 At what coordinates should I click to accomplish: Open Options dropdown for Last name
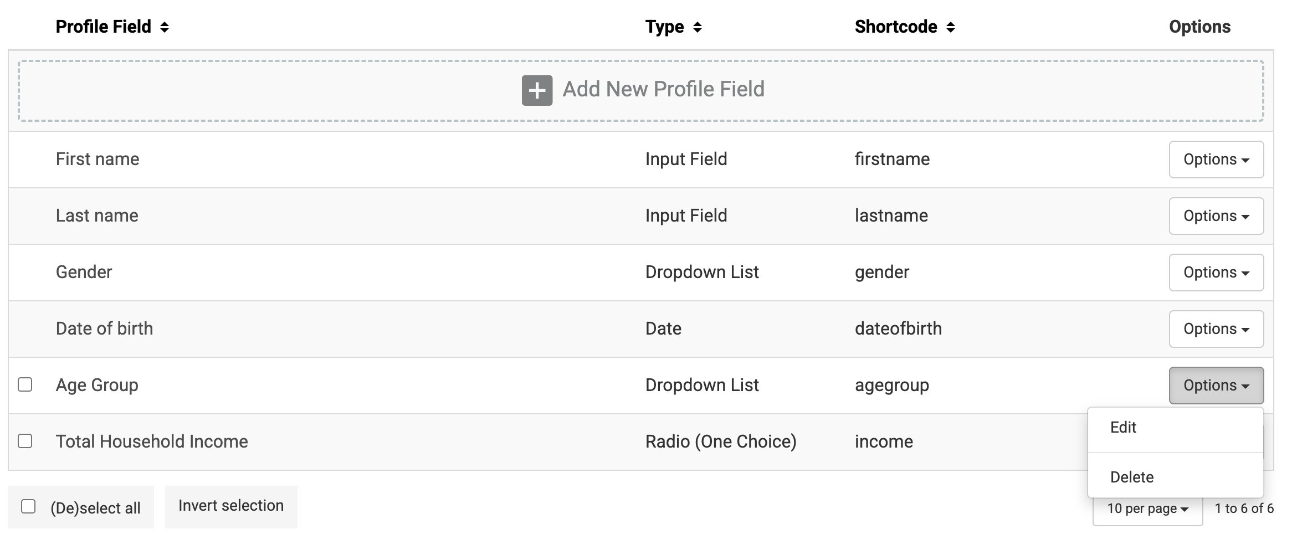1216,216
